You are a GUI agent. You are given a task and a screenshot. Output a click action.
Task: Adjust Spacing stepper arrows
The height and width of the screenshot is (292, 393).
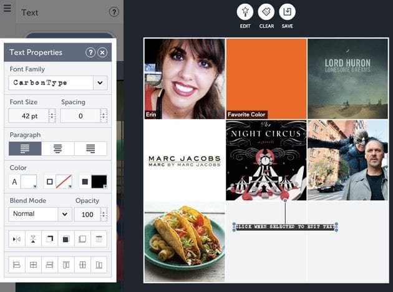coord(104,116)
